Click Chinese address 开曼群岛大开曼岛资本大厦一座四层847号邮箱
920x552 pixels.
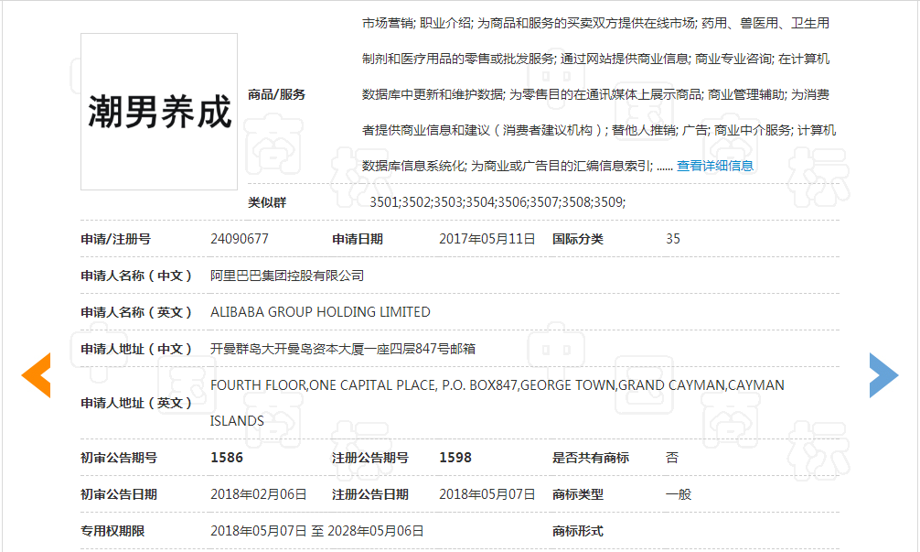click(343, 350)
